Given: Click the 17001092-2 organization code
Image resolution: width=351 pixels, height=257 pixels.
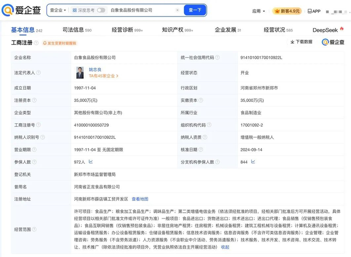Looking at the screenshot, I should pos(252,125).
